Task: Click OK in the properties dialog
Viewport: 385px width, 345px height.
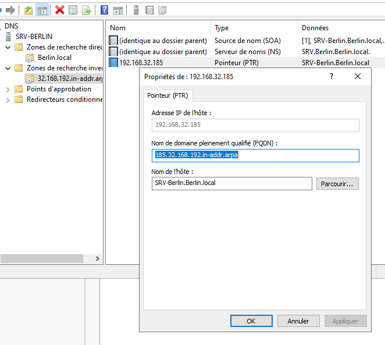Action: point(251,321)
